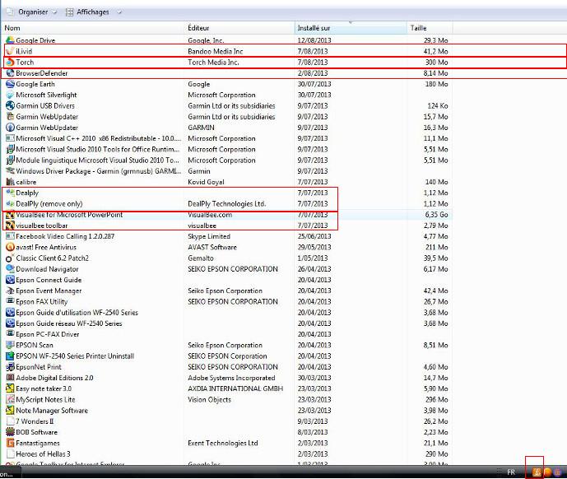Select EPSON WF-2540 Series Printer Uninstall
Viewport: 567px width, 479px height.
click(x=227, y=356)
